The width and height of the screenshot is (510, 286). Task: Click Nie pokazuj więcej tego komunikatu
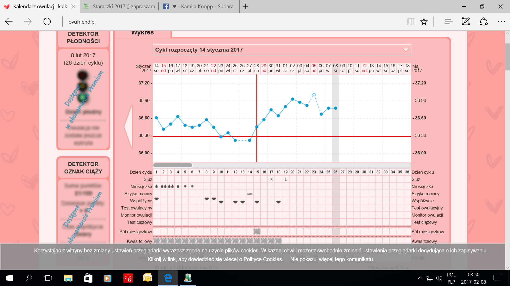point(332,259)
